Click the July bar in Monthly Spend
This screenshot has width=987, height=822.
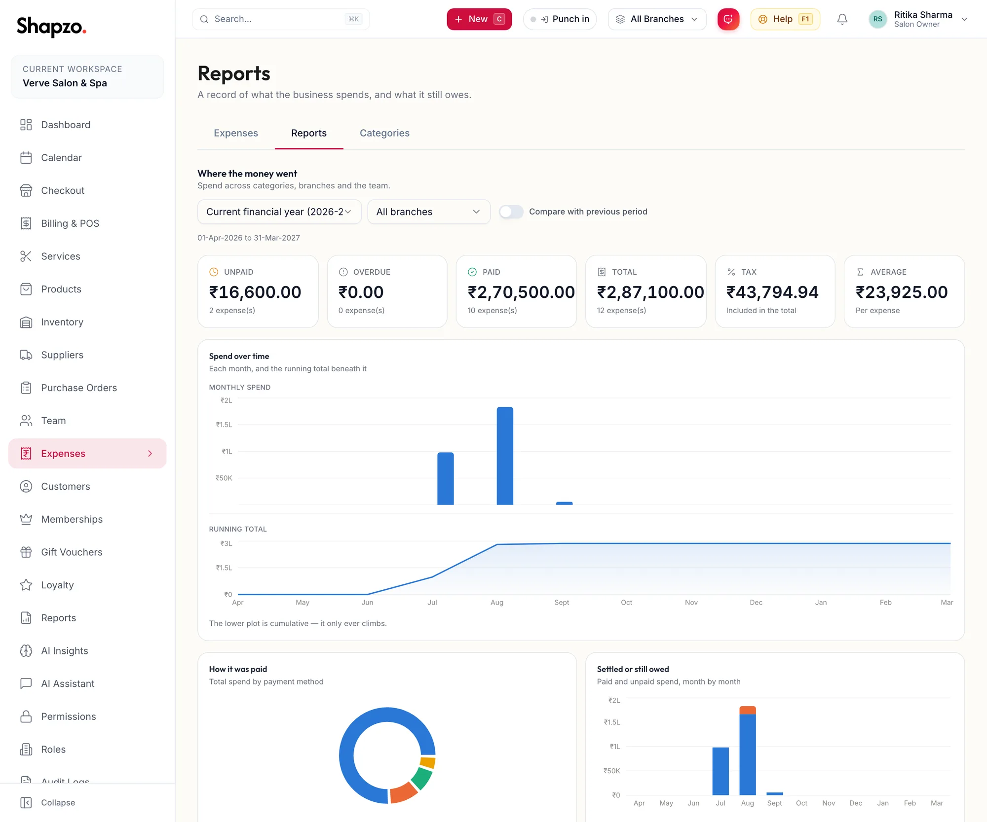pyautogui.click(x=446, y=478)
